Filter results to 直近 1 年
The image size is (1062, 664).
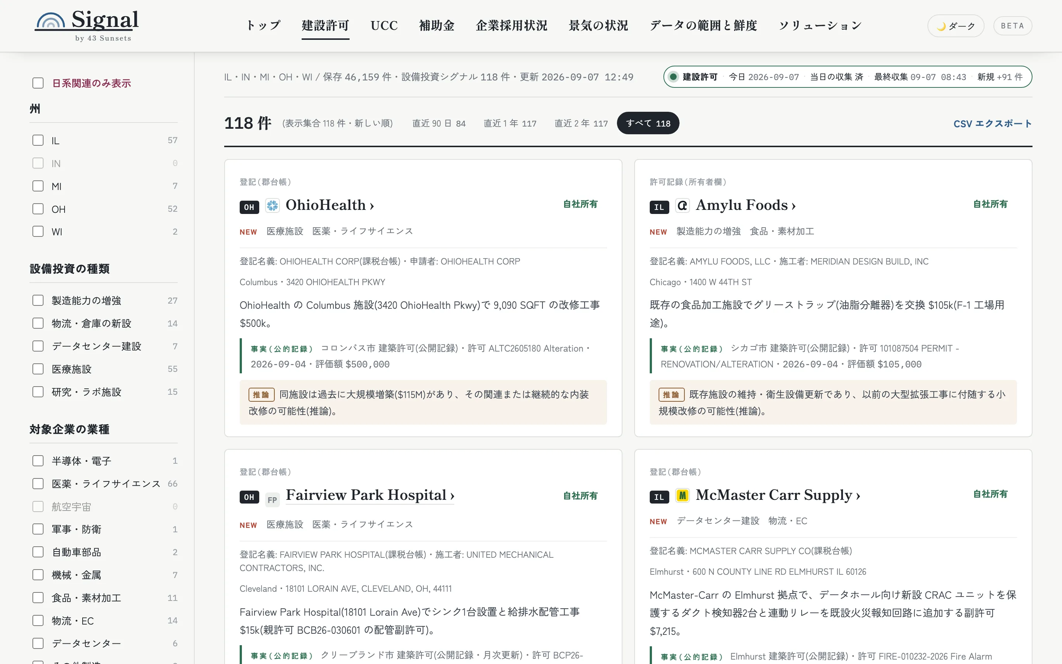(x=510, y=124)
